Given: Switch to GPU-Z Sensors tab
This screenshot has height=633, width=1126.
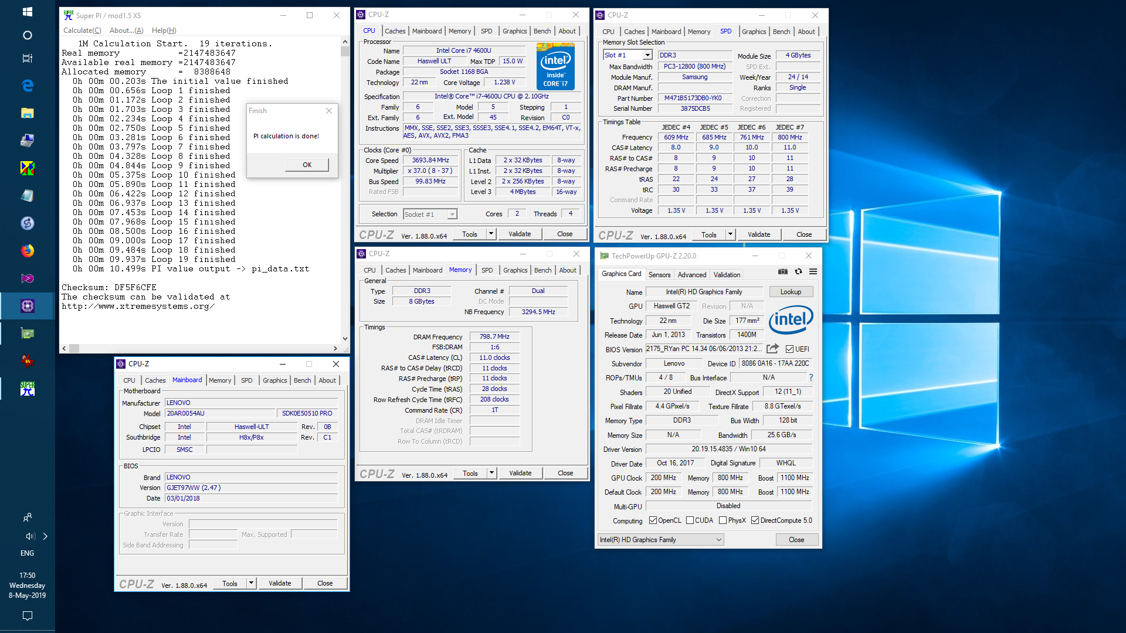Looking at the screenshot, I should [x=659, y=275].
